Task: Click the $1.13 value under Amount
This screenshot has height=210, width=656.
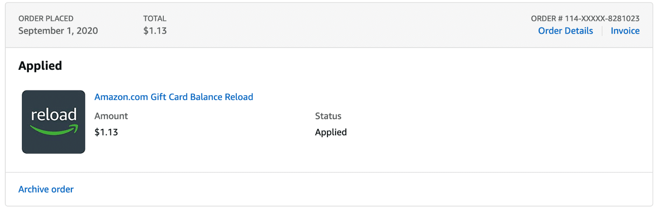Action: click(x=106, y=132)
